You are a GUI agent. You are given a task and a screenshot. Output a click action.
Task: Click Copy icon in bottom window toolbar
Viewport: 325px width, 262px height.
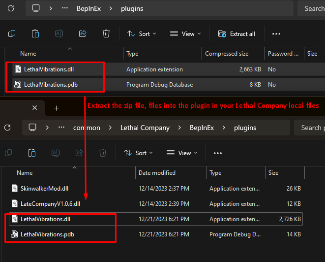[8, 153]
